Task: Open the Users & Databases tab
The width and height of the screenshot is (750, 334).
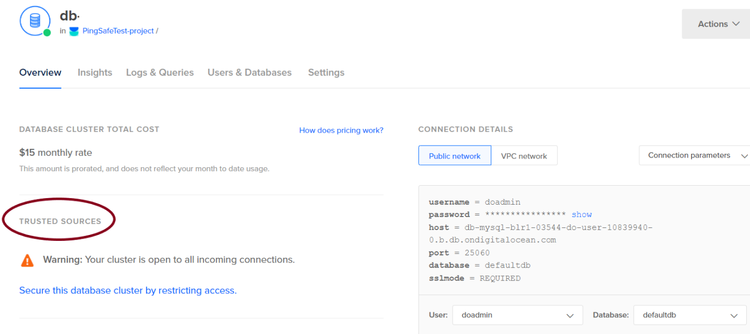Action: [x=250, y=73]
